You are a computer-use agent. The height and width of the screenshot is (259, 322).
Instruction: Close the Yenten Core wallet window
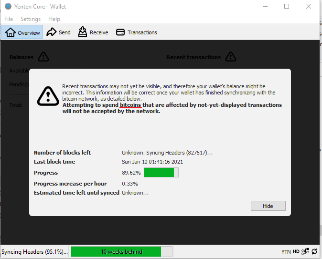[309, 6]
